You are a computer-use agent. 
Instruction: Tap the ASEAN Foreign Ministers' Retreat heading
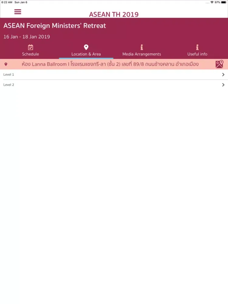(x=55, y=26)
